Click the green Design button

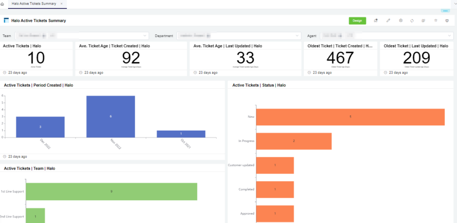tap(357, 21)
